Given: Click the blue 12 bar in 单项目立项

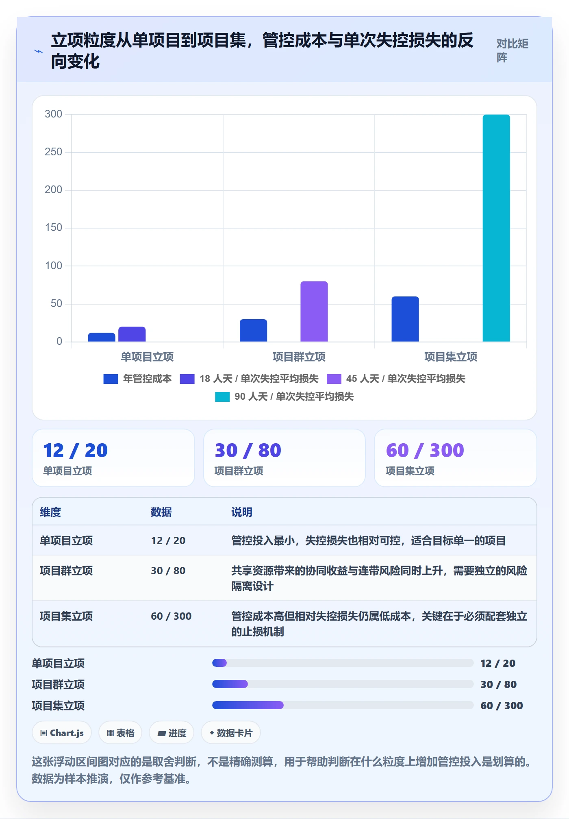Looking at the screenshot, I should click(102, 337).
